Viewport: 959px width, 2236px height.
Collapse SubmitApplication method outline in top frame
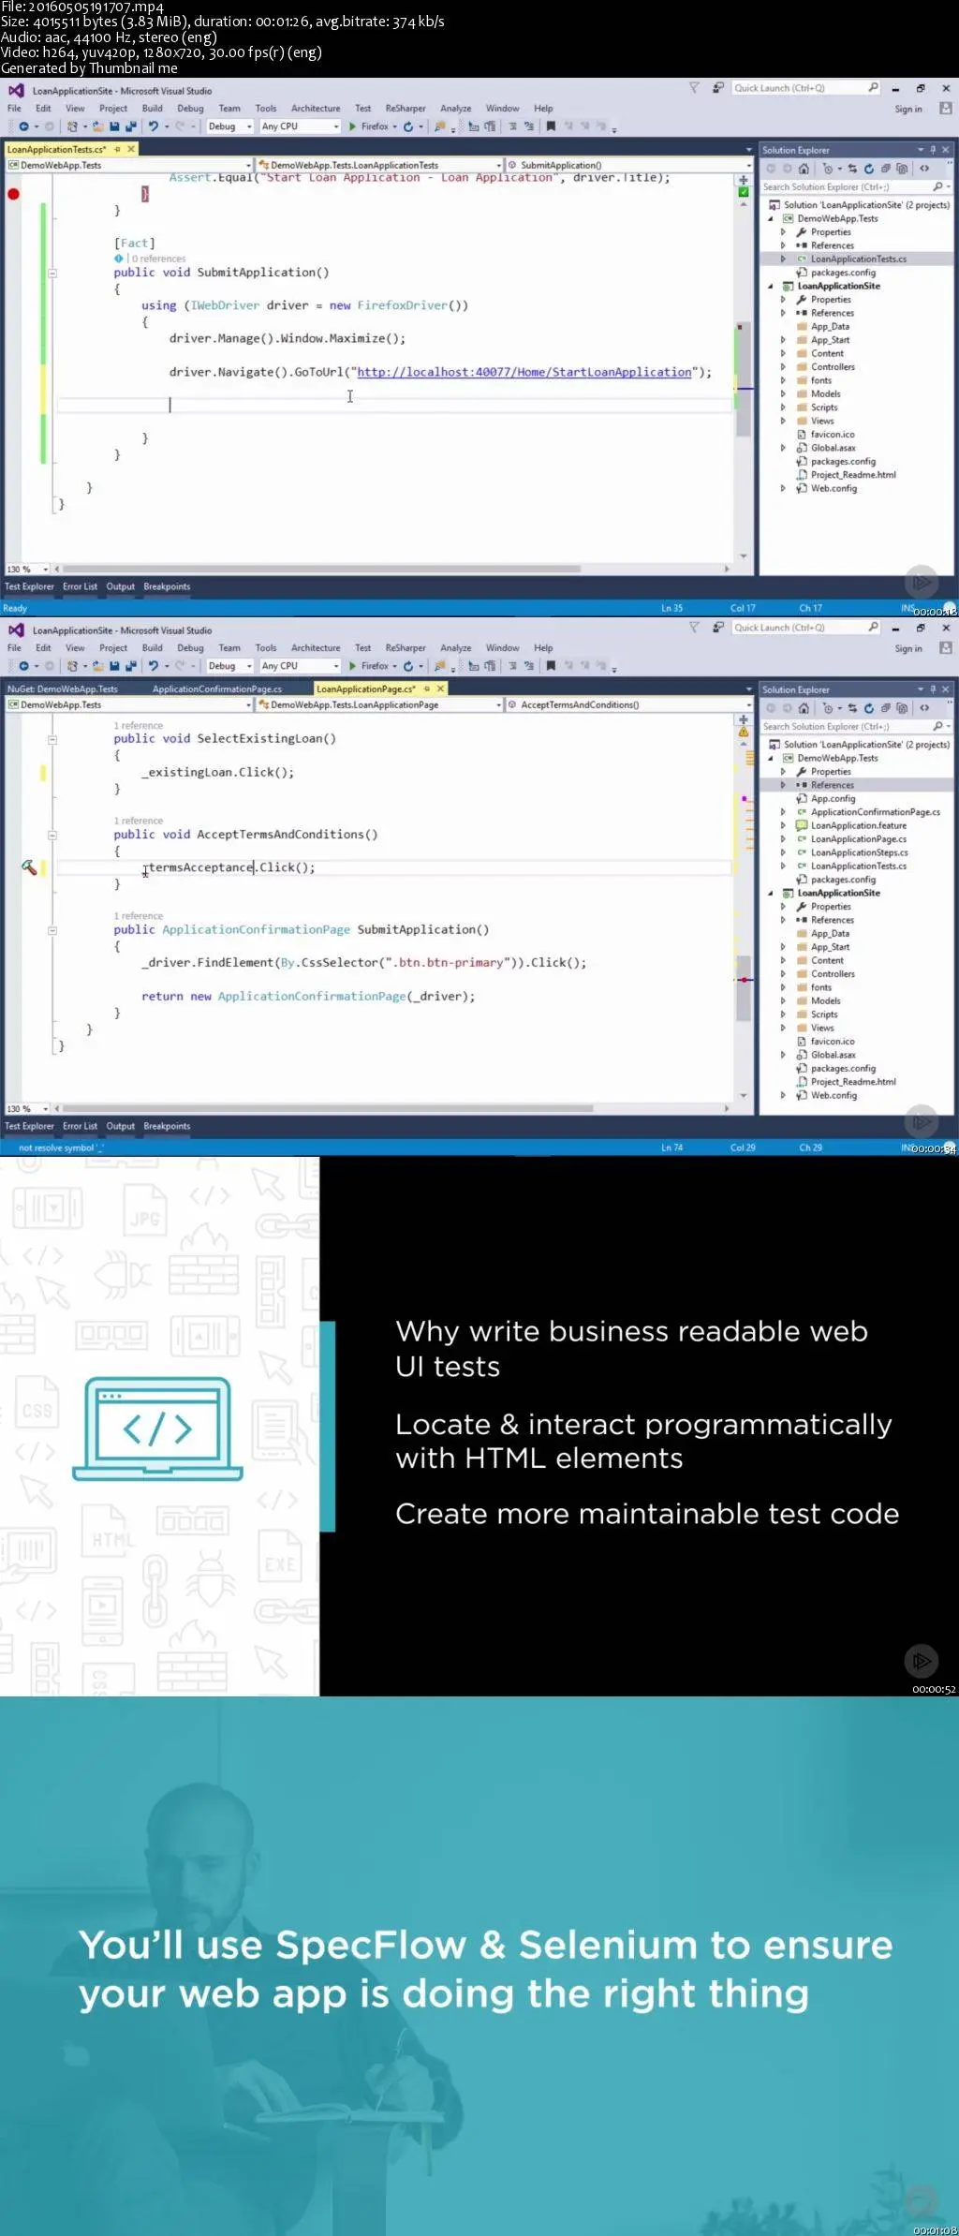(52, 274)
